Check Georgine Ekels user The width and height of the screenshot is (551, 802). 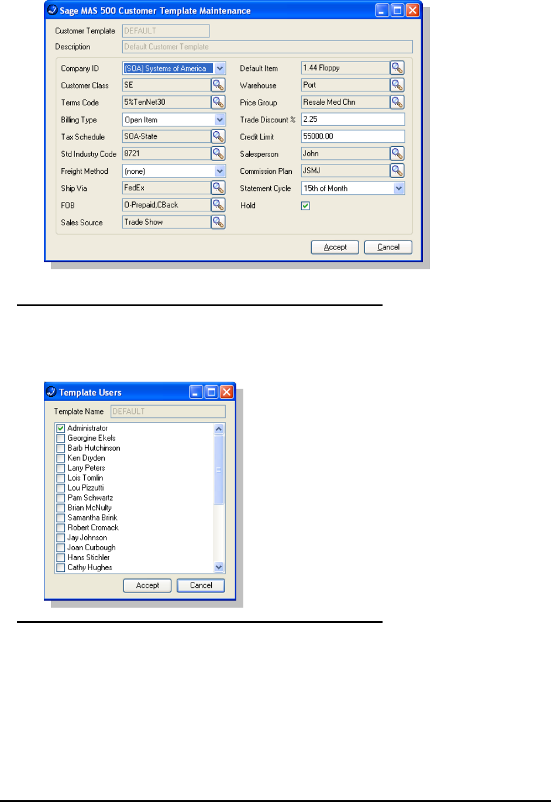61,438
